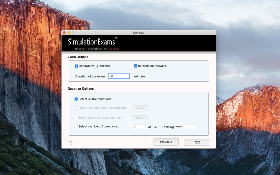Click the Settings window title bar

[x=139, y=33]
